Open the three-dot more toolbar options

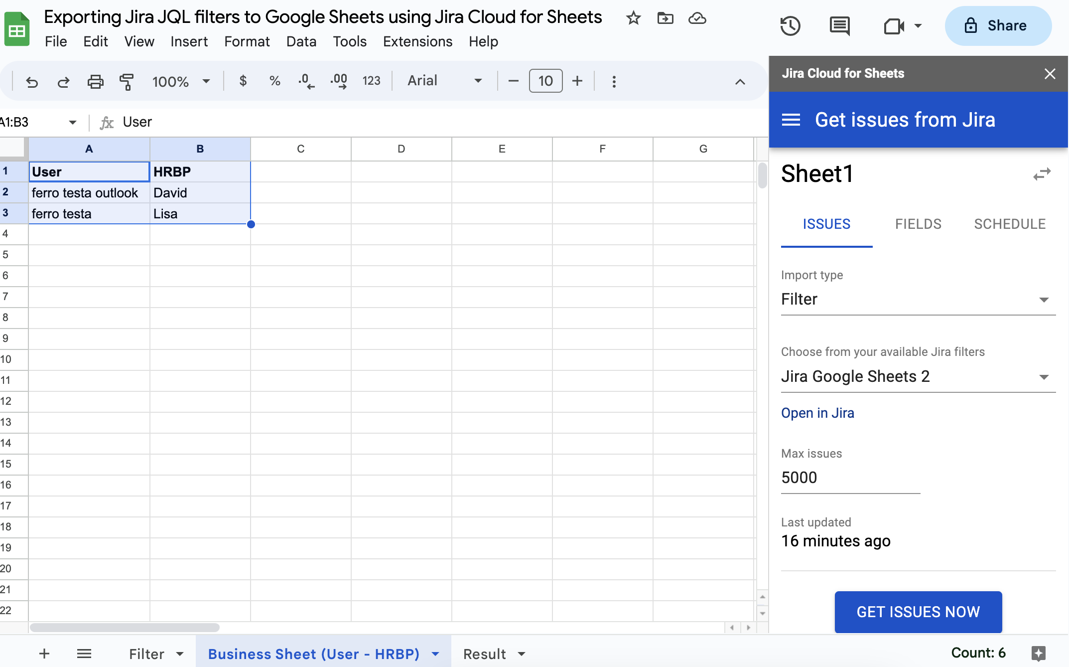pos(614,81)
